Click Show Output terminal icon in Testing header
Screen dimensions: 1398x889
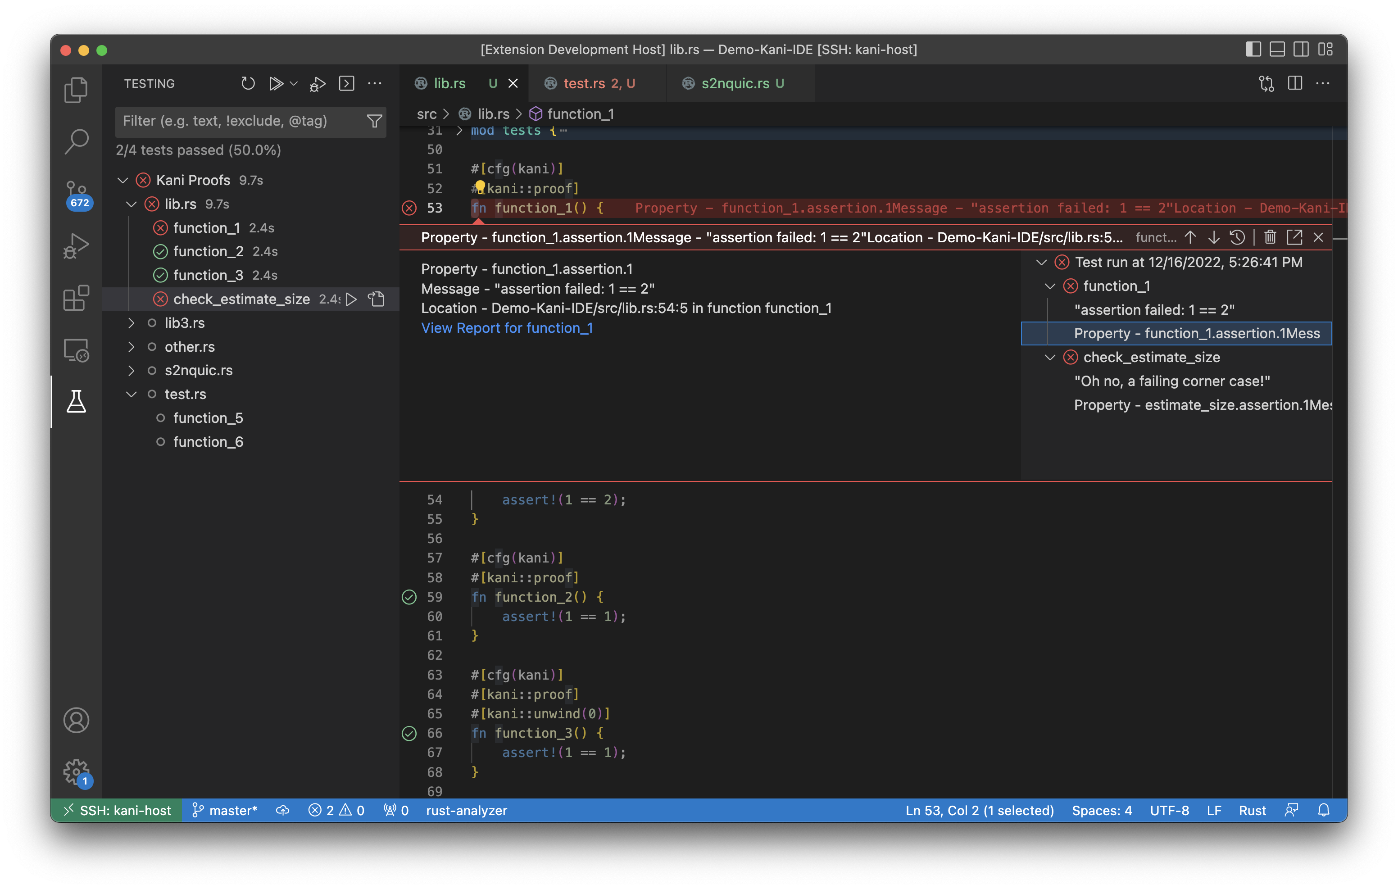347,84
